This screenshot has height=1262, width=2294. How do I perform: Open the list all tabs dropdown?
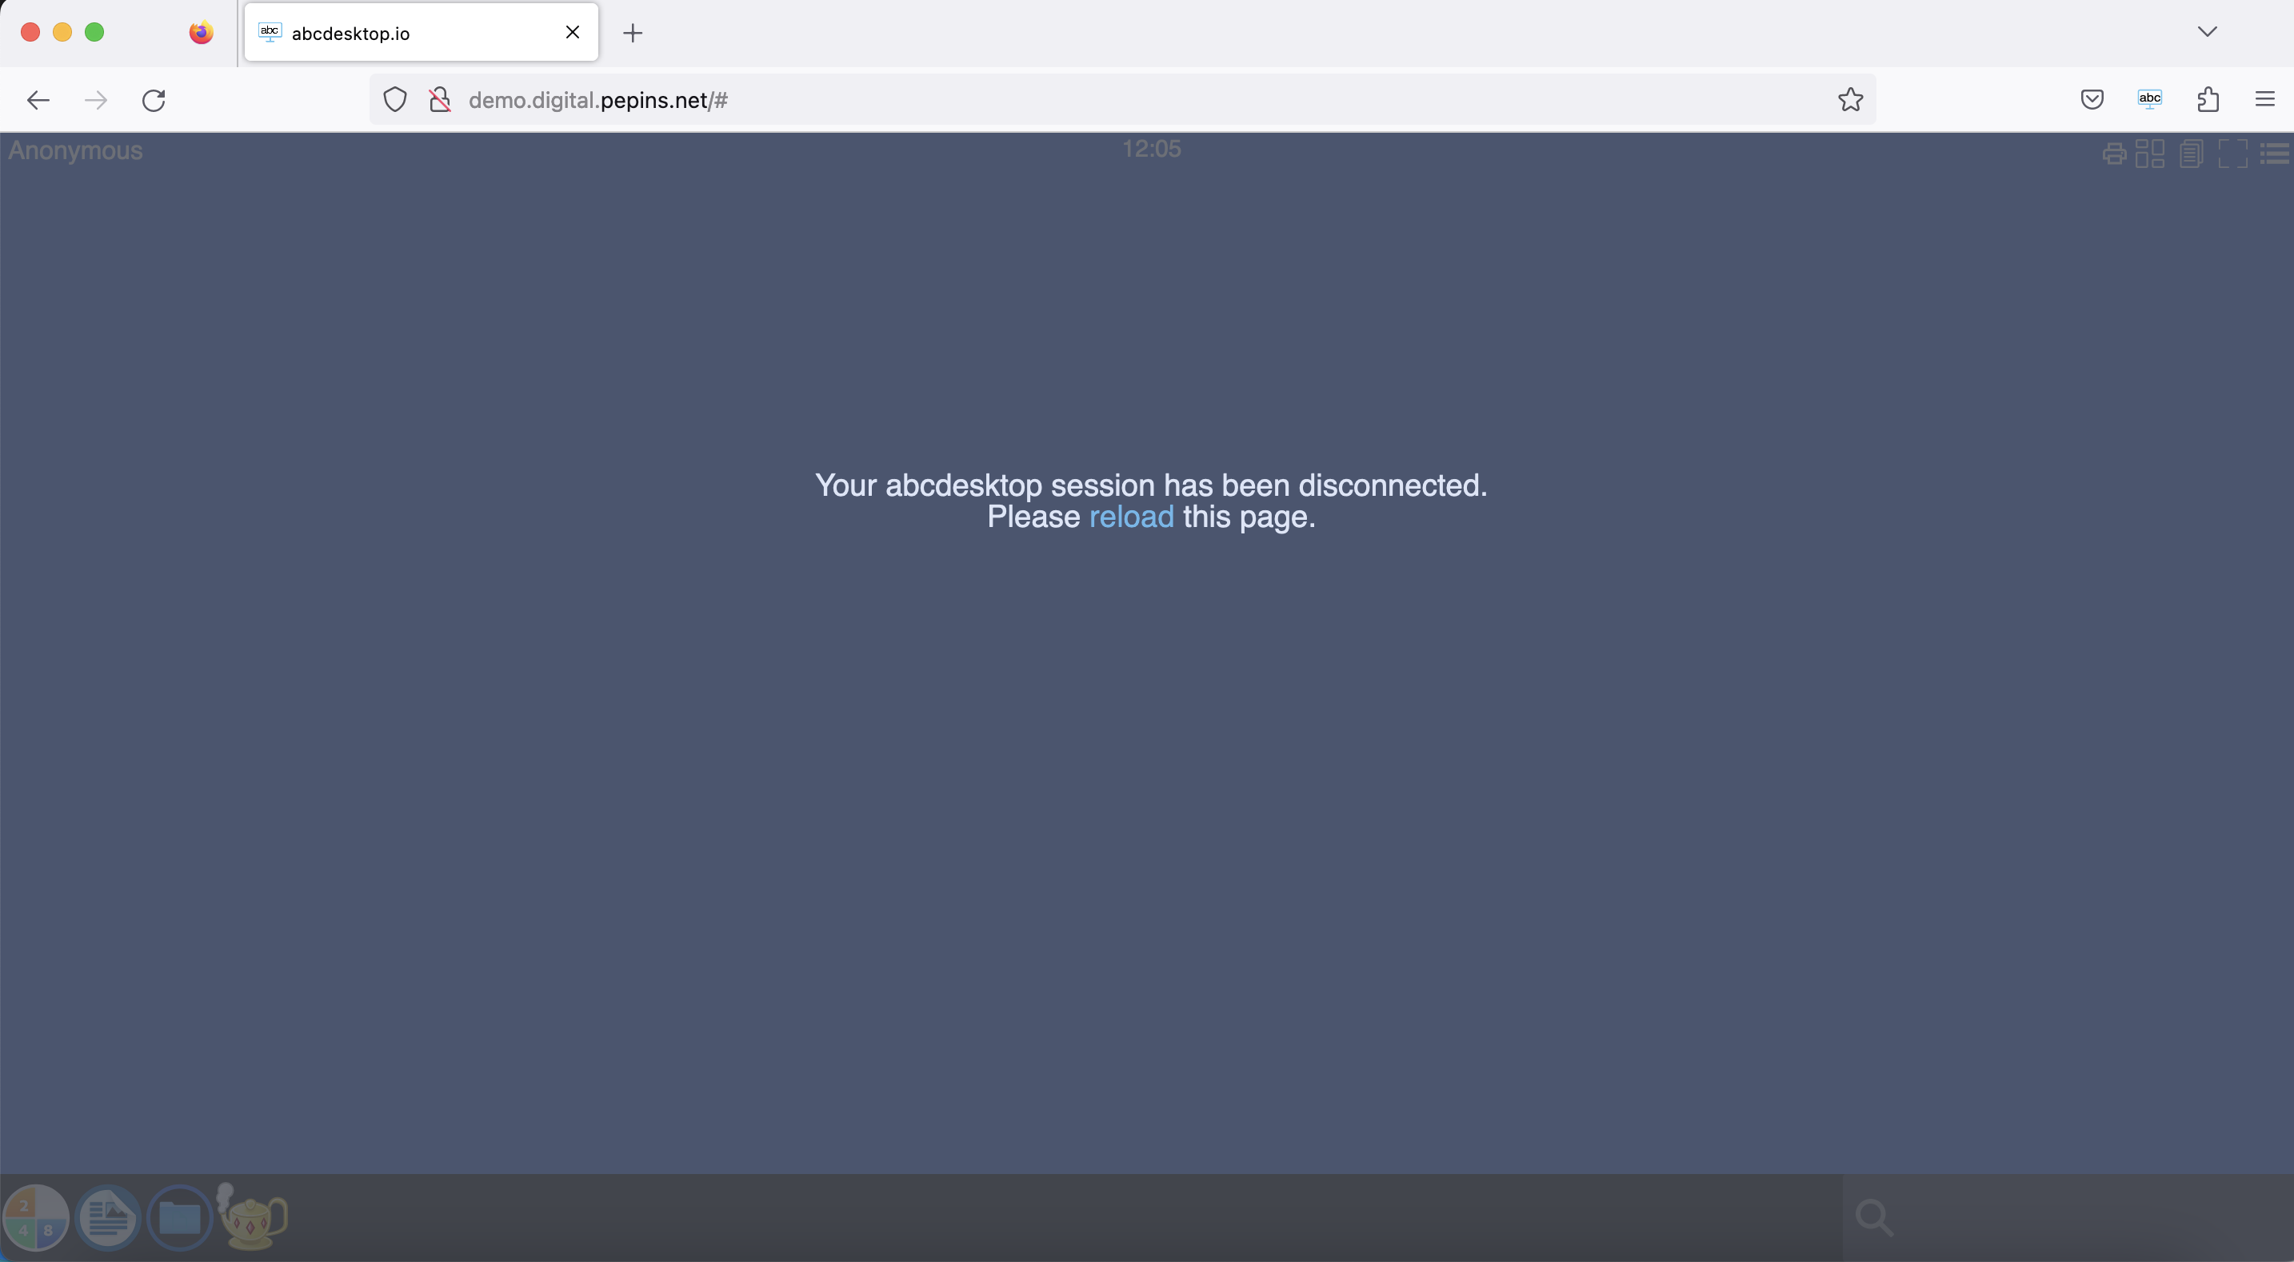coord(2208,31)
